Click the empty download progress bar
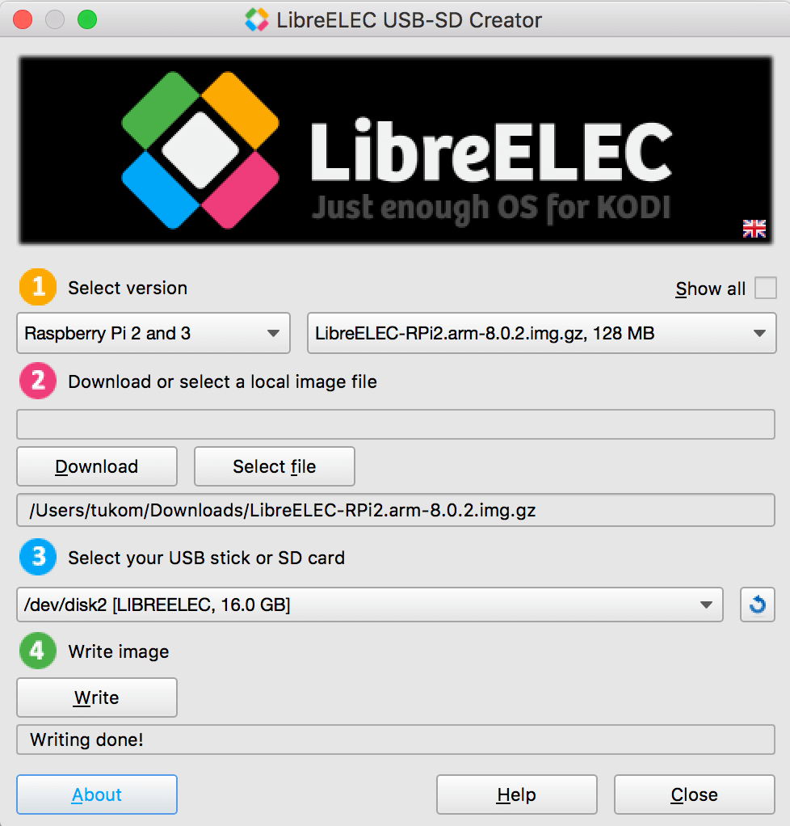 pos(396,424)
